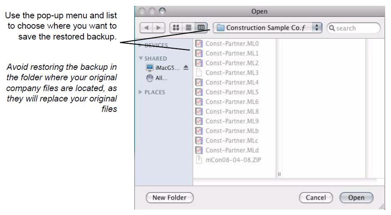The height and width of the screenshot is (215, 391).
Task: Expand the DEVICES sidebar section
Action: click(x=140, y=45)
